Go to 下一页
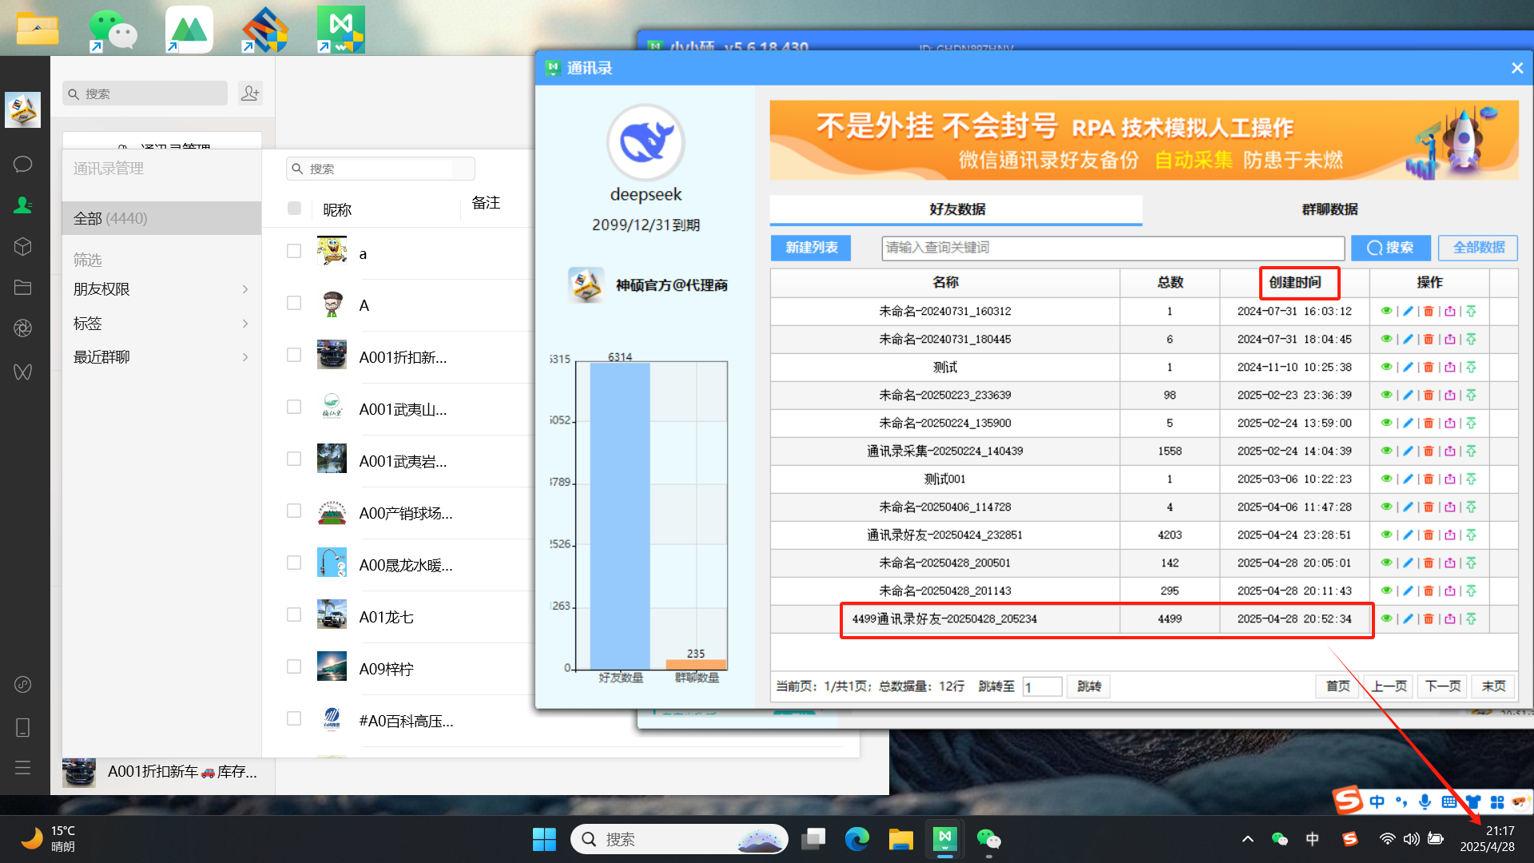The width and height of the screenshot is (1534, 863). 1443,686
